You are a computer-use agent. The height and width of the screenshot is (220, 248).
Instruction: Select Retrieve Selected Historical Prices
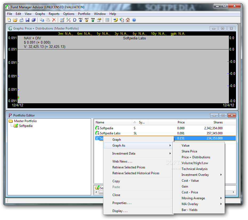pyautogui.click(x=139, y=173)
